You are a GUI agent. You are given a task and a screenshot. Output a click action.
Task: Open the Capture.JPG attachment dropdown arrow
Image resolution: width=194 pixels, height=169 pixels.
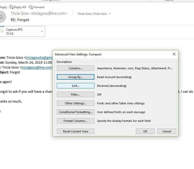pyautogui.click(x=42, y=31)
